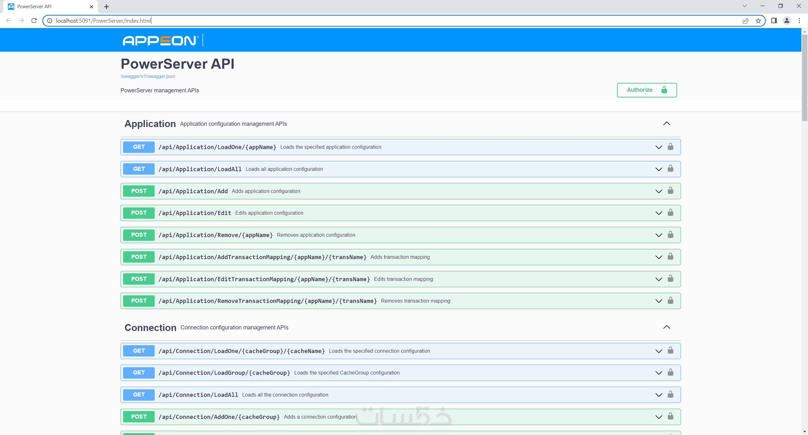Click lock icon on Application/LoadAll row
Image resolution: width=808 pixels, height=435 pixels.
tap(670, 169)
